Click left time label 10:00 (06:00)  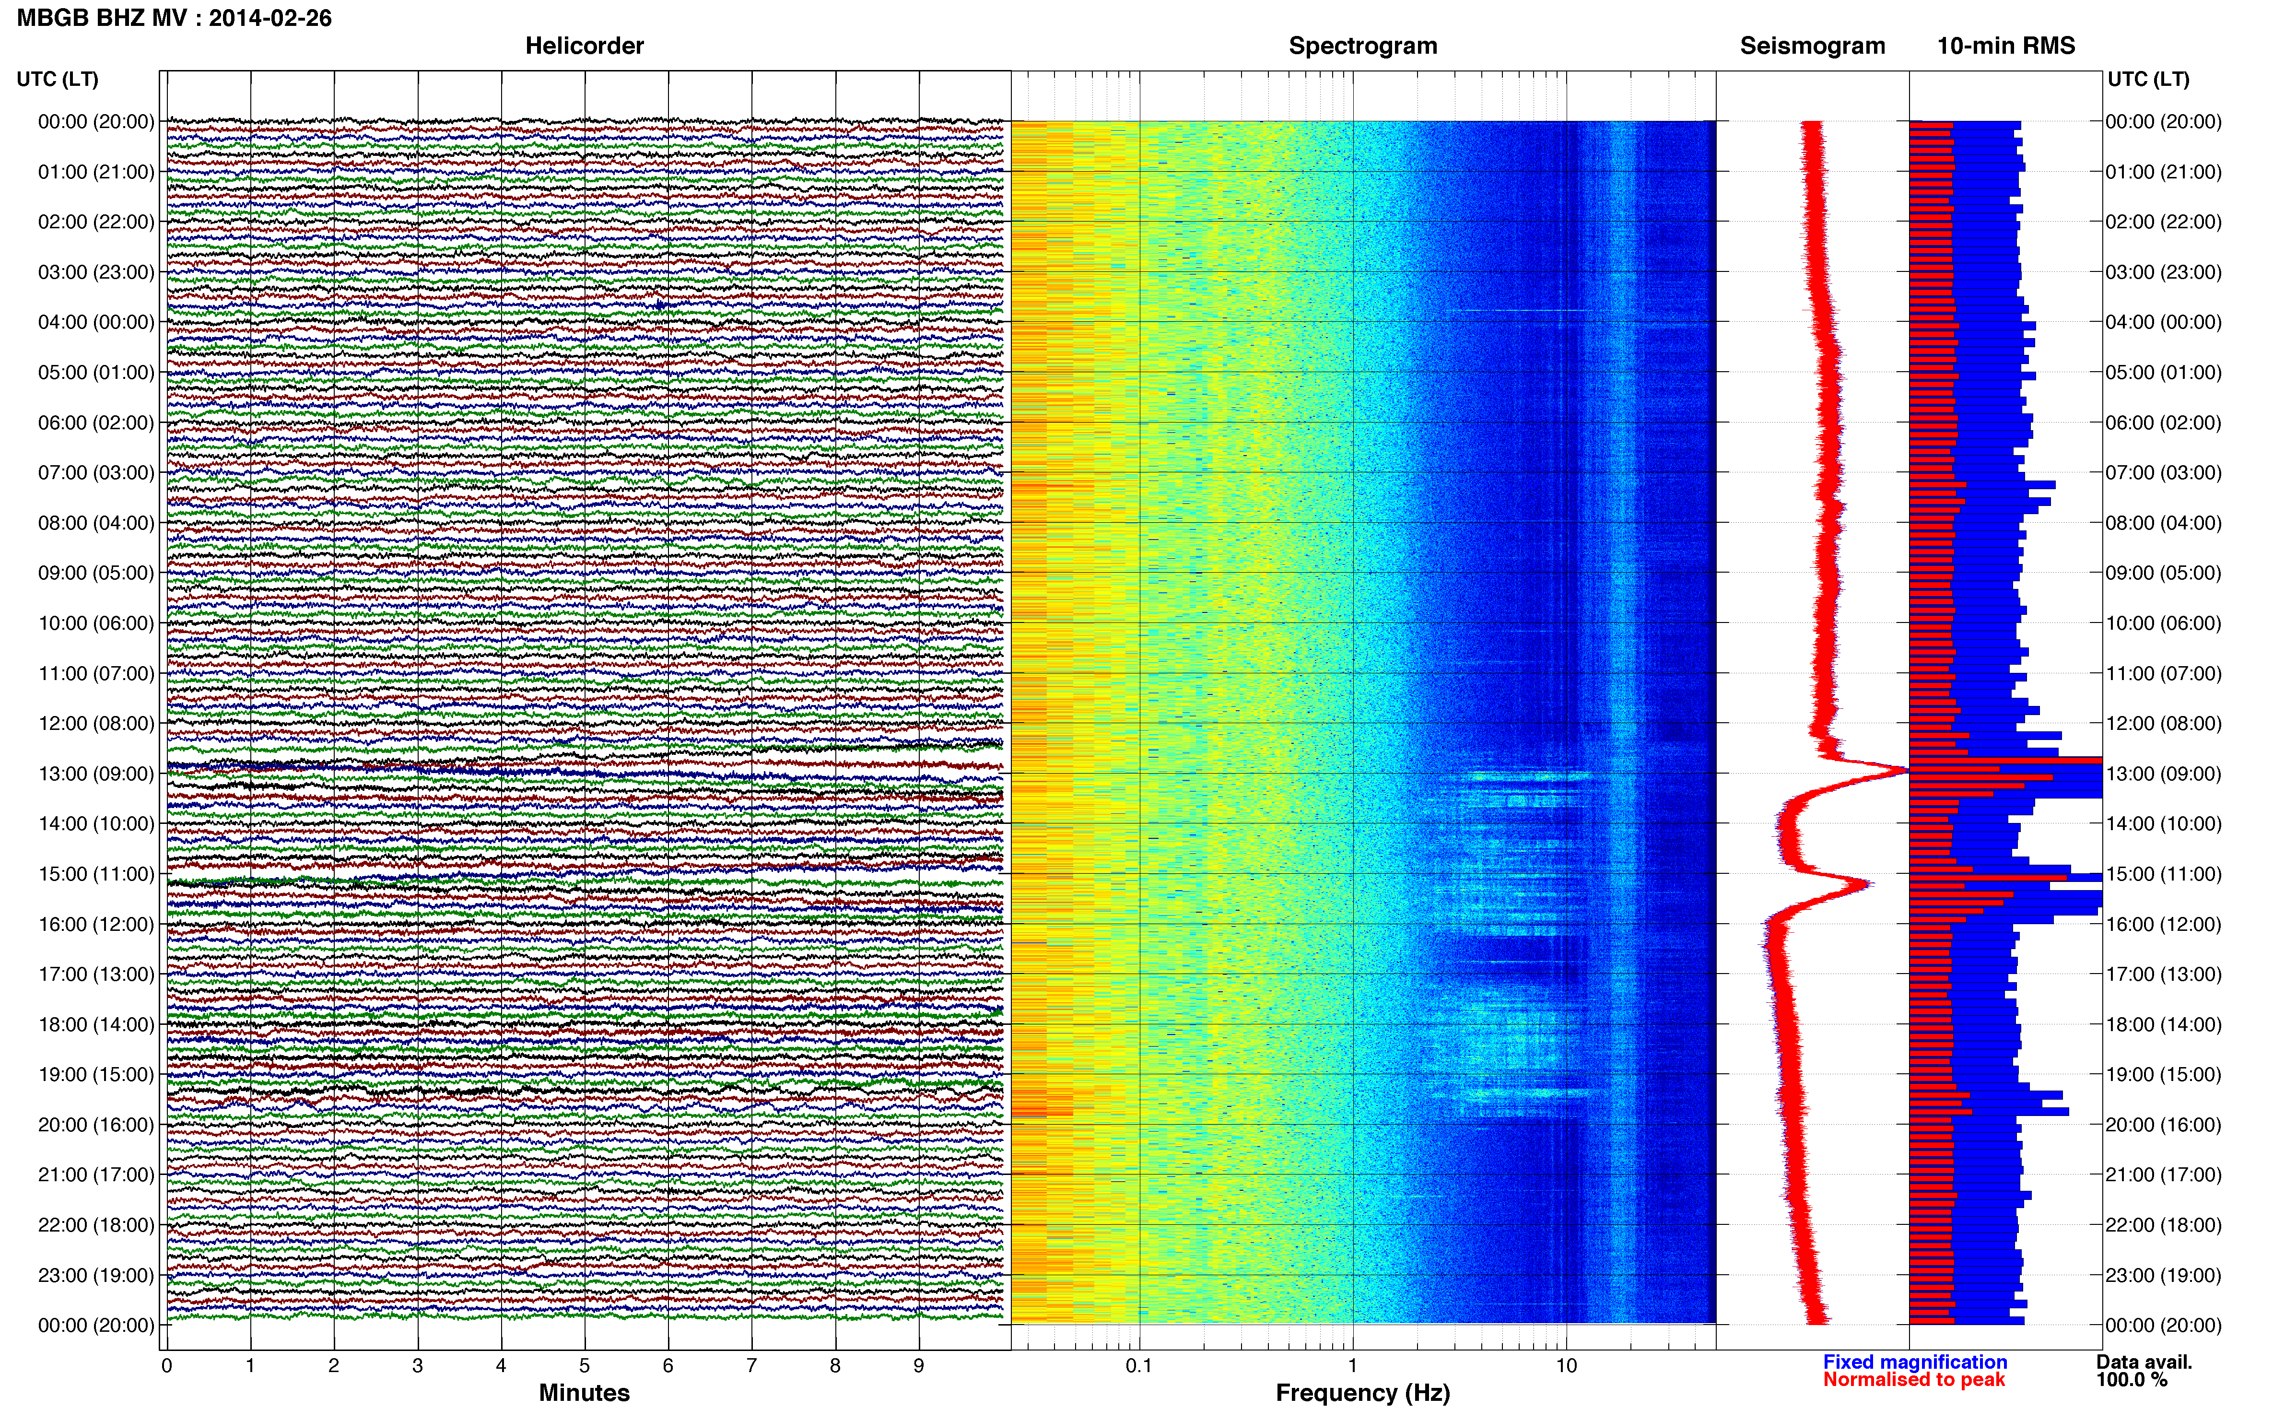click(96, 623)
